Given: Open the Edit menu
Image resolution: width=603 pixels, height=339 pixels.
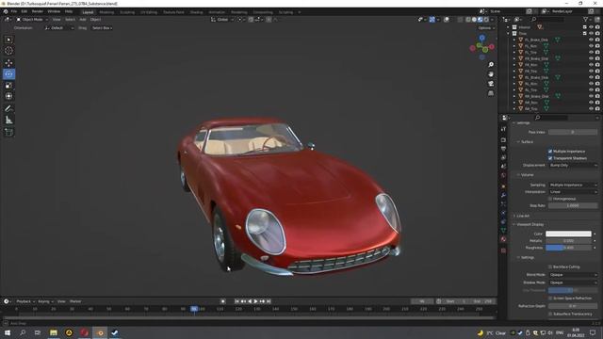Looking at the screenshot, I should pos(24,11).
